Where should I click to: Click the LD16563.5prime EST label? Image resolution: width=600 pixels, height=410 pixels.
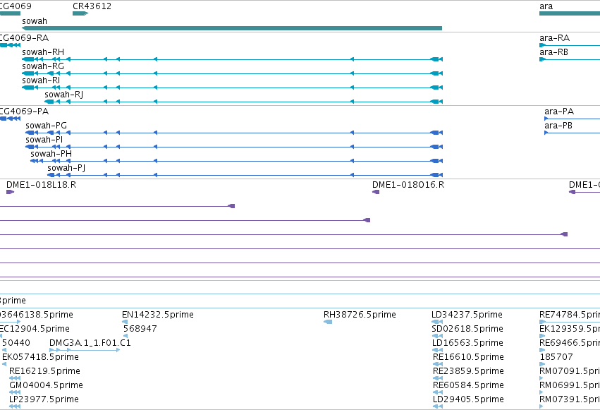pos(467,343)
